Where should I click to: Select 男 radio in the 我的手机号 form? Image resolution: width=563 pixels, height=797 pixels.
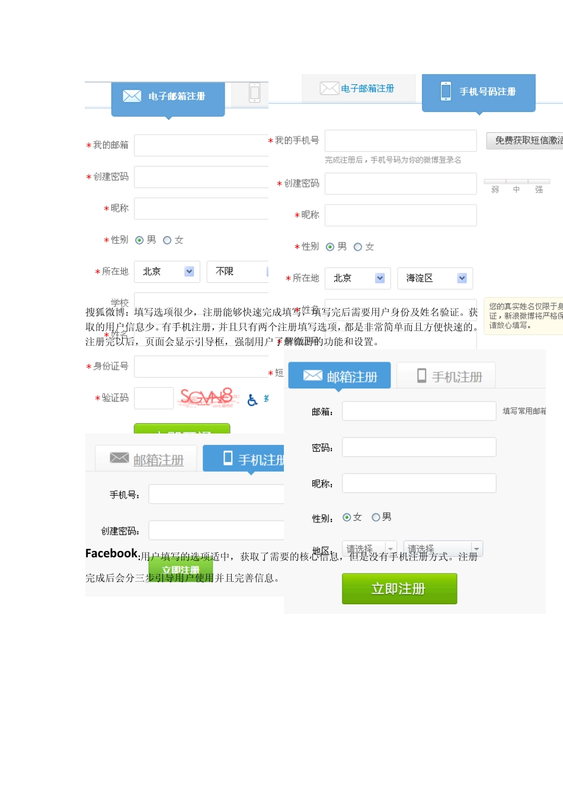pos(330,247)
